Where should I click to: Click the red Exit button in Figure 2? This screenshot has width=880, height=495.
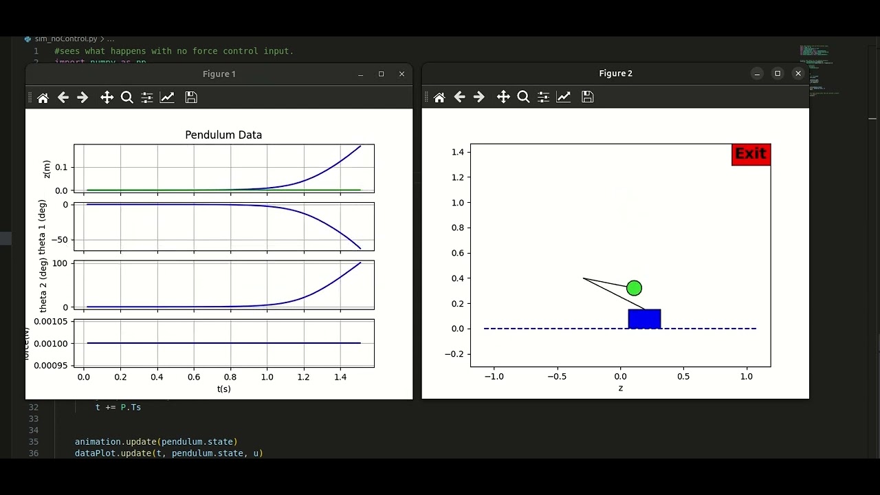tap(751, 154)
